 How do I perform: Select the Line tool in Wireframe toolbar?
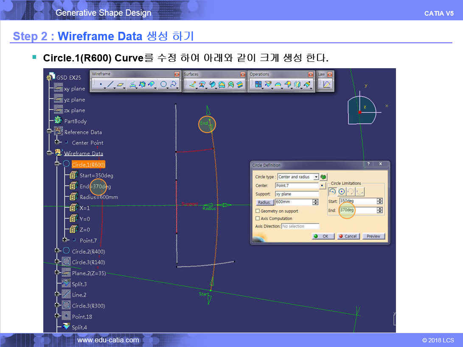point(110,85)
